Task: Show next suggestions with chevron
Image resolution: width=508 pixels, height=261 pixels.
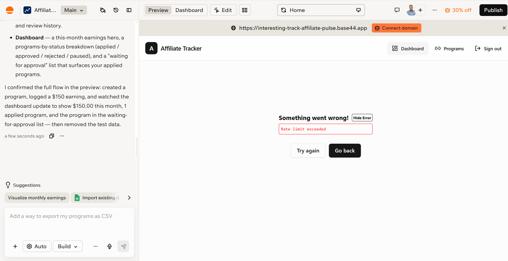Action: pos(129,198)
